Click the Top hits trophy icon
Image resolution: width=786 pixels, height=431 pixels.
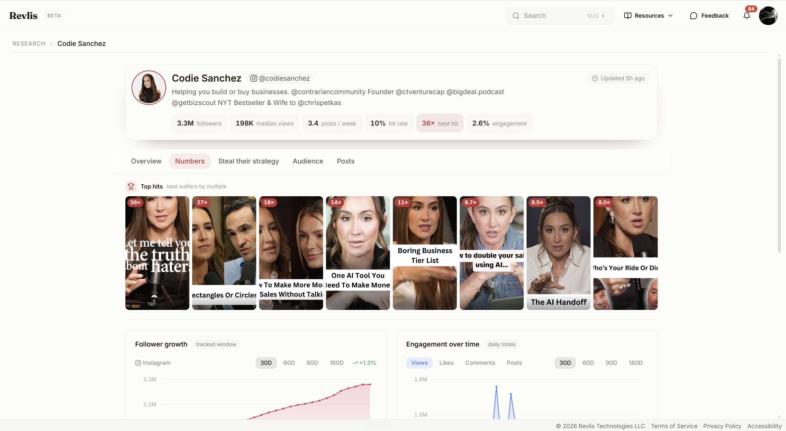click(131, 186)
